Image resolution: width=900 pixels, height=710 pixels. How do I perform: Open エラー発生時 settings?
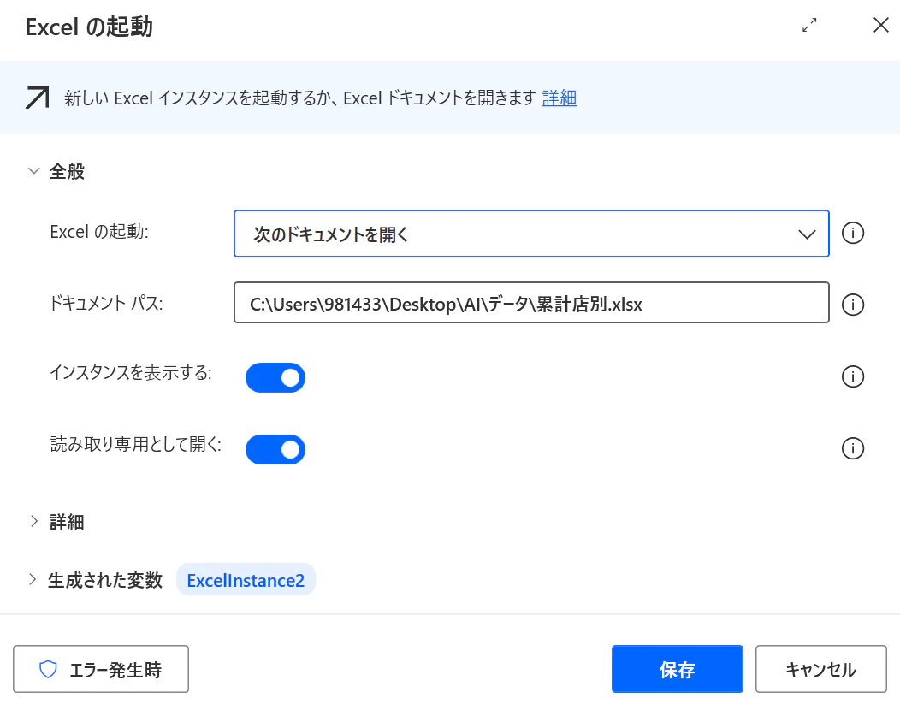(x=101, y=669)
